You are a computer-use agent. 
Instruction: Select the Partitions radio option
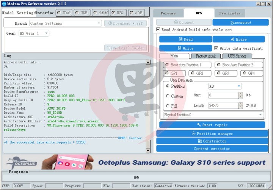tap(168, 86)
